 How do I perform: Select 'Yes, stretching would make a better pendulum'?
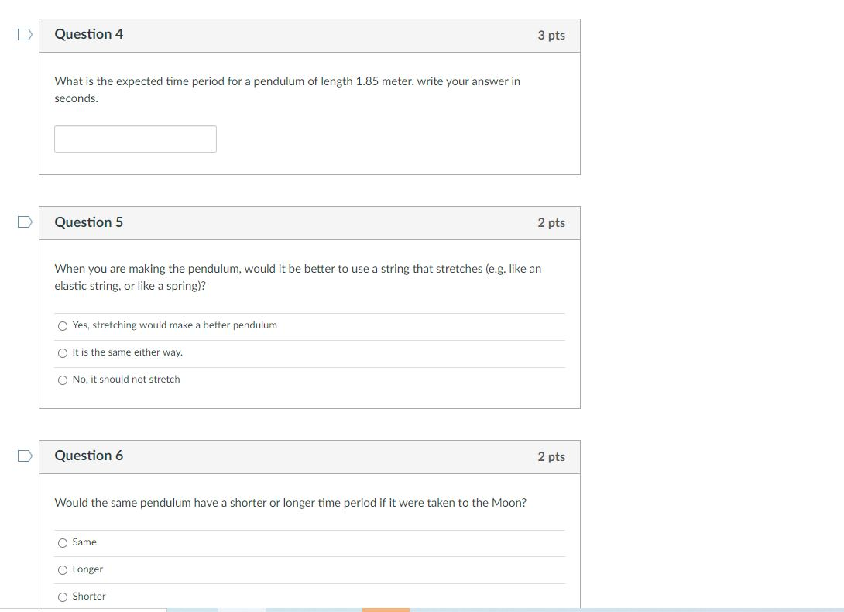(63, 326)
